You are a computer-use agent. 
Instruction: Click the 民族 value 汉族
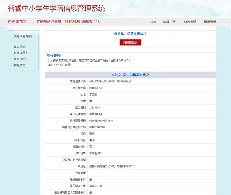(92, 134)
